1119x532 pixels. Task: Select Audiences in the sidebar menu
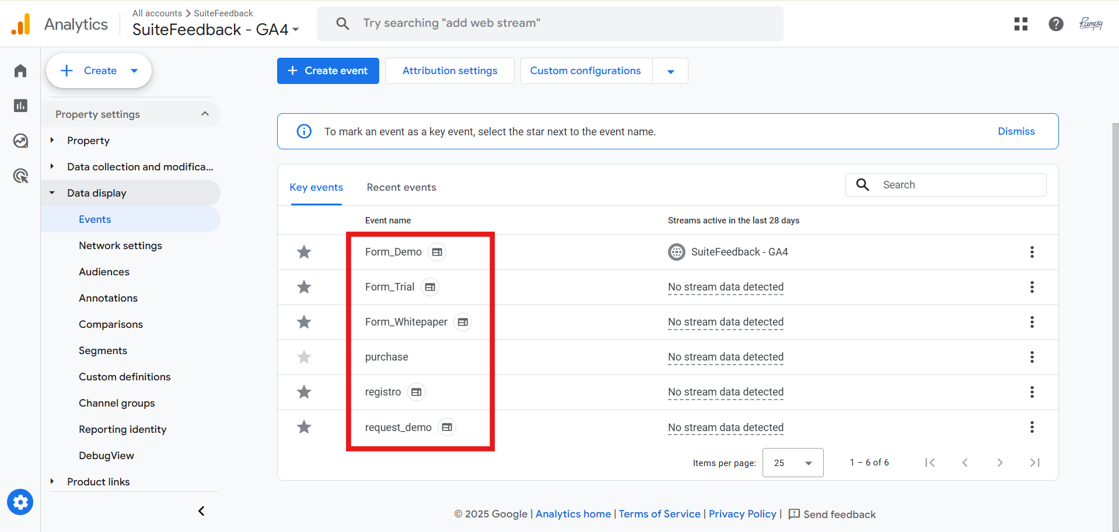click(104, 272)
